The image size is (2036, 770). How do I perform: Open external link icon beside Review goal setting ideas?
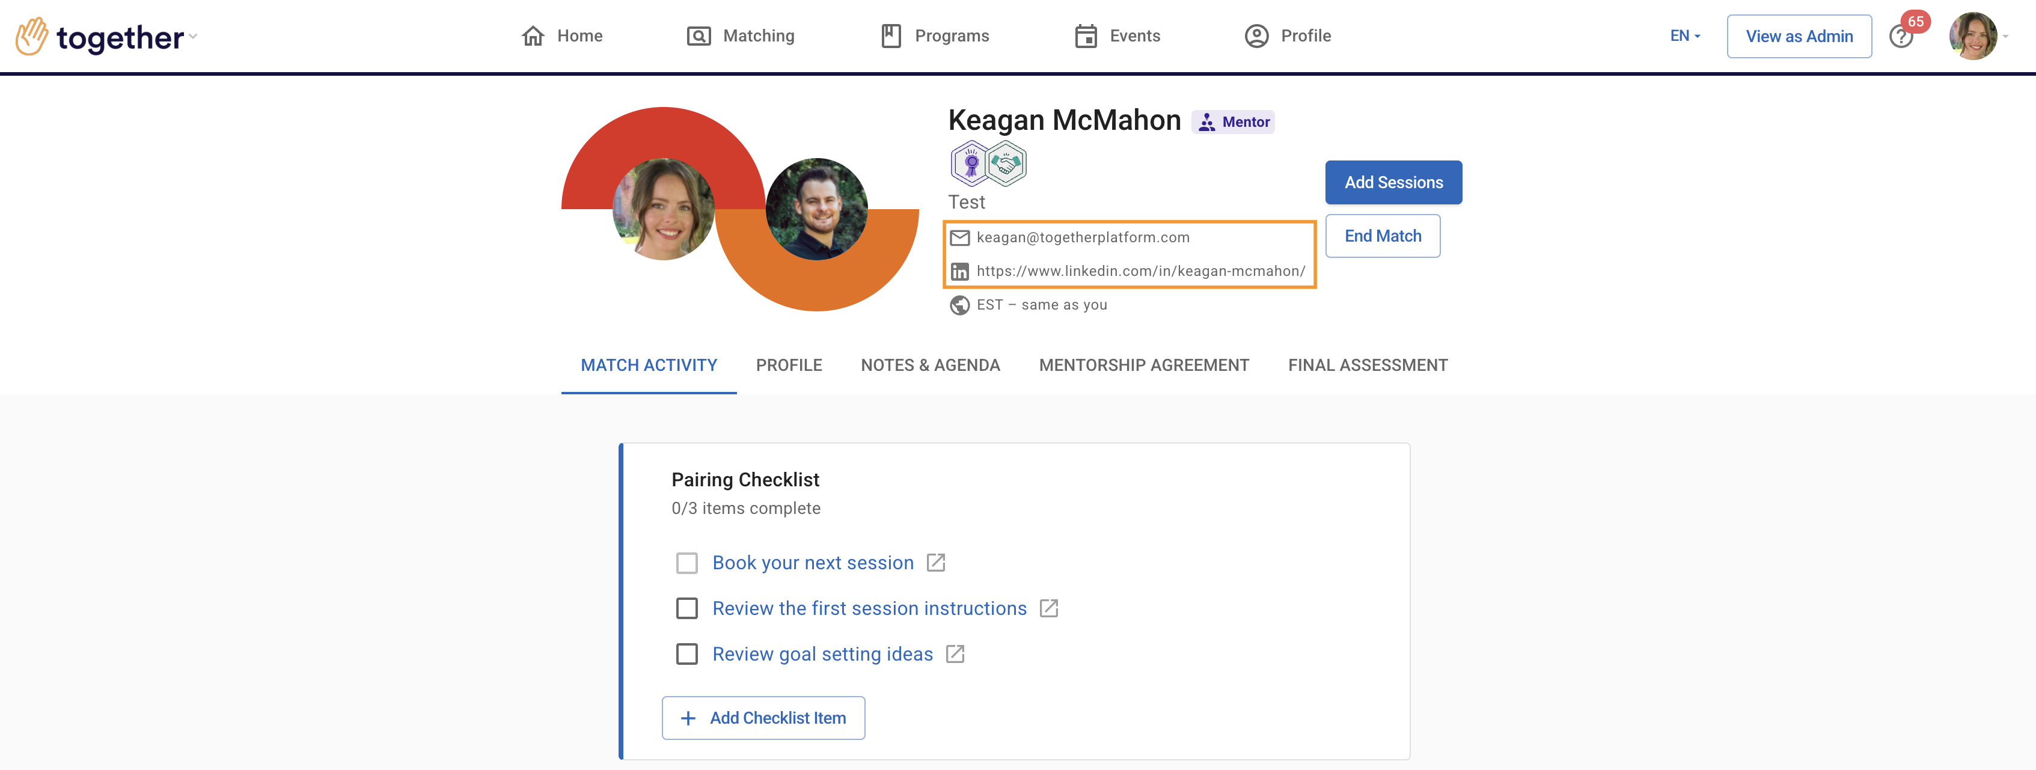955,654
